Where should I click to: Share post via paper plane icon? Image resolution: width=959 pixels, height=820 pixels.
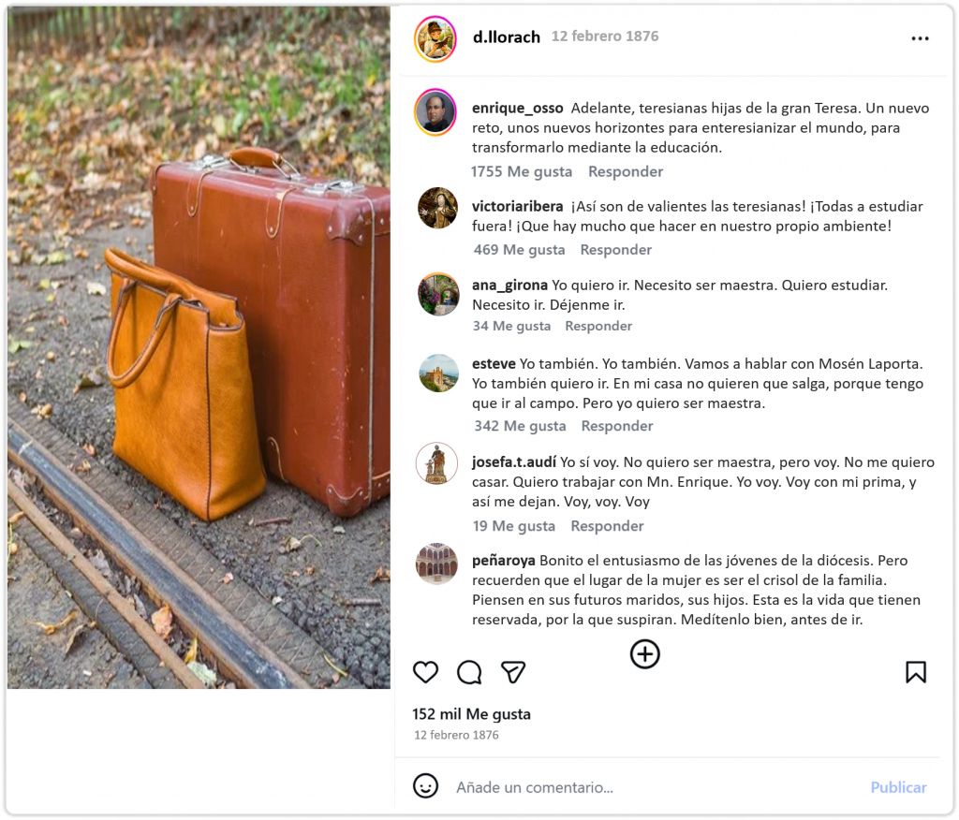pos(513,672)
